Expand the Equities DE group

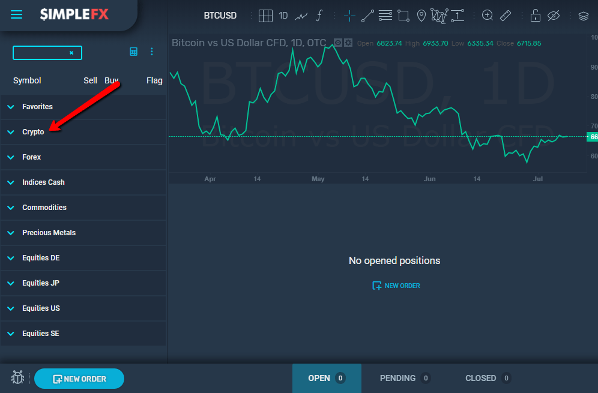click(x=83, y=257)
